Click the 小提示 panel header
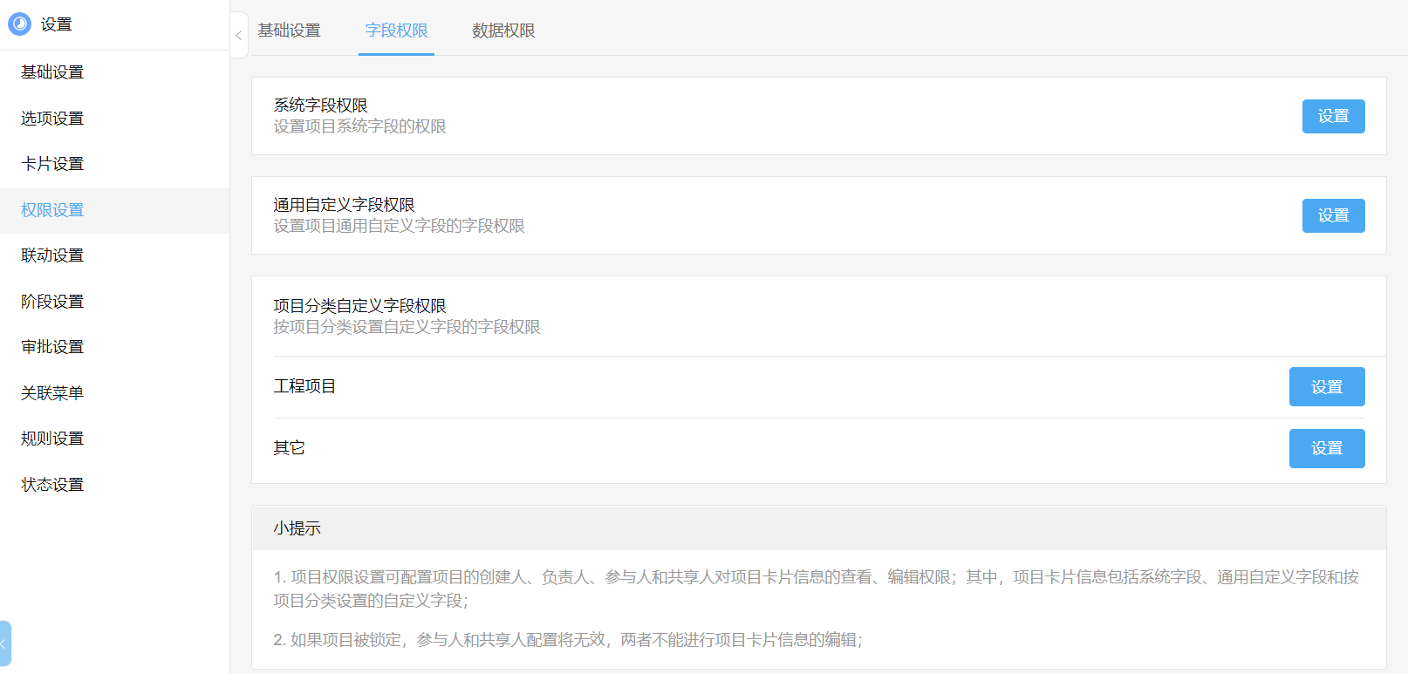Screen dimensions: 1408x674 pyautogui.click(x=818, y=528)
